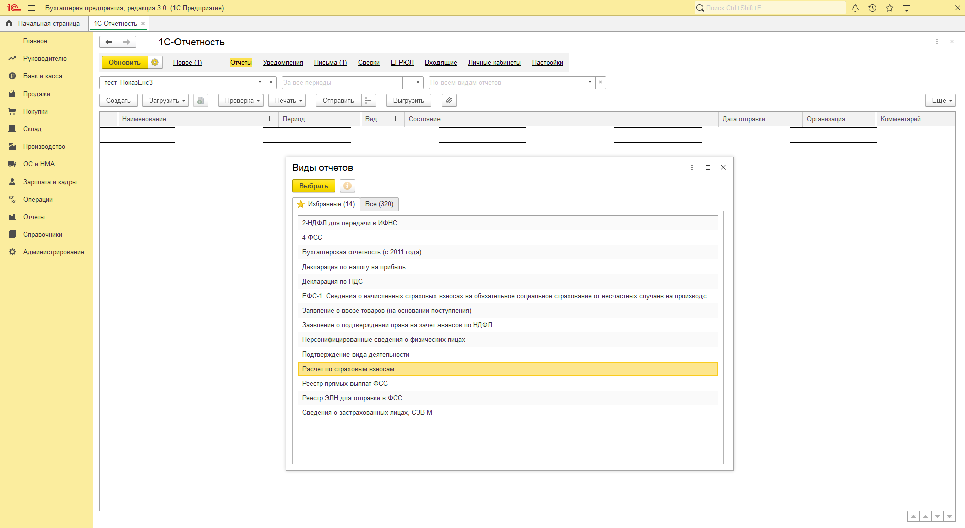The height and width of the screenshot is (528, 965).
Task: Open the main hamburger menu
Action: (32, 8)
